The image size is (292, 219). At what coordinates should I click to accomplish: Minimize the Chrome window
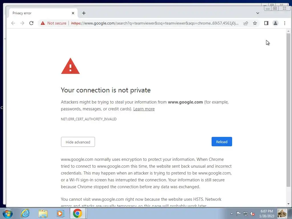tap(268, 8)
